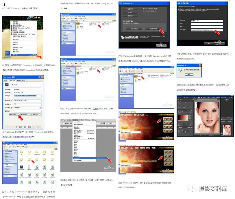Click 购买许可证 button in 关于 Portraiture
Image resolution: width=235 pixels, height=199 pixels.
click(134, 29)
